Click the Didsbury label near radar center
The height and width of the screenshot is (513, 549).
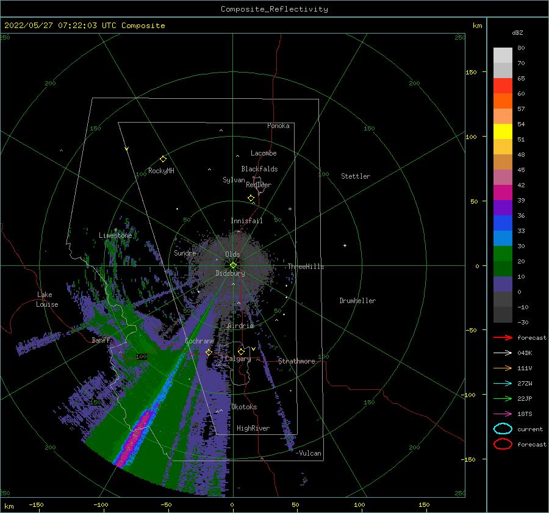pos(230,273)
